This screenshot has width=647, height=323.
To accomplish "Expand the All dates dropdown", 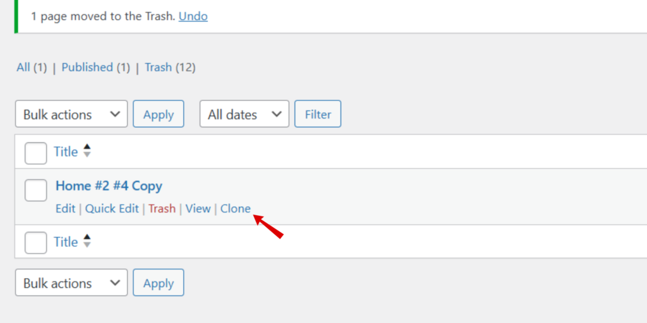I will [x=245, y=114].
